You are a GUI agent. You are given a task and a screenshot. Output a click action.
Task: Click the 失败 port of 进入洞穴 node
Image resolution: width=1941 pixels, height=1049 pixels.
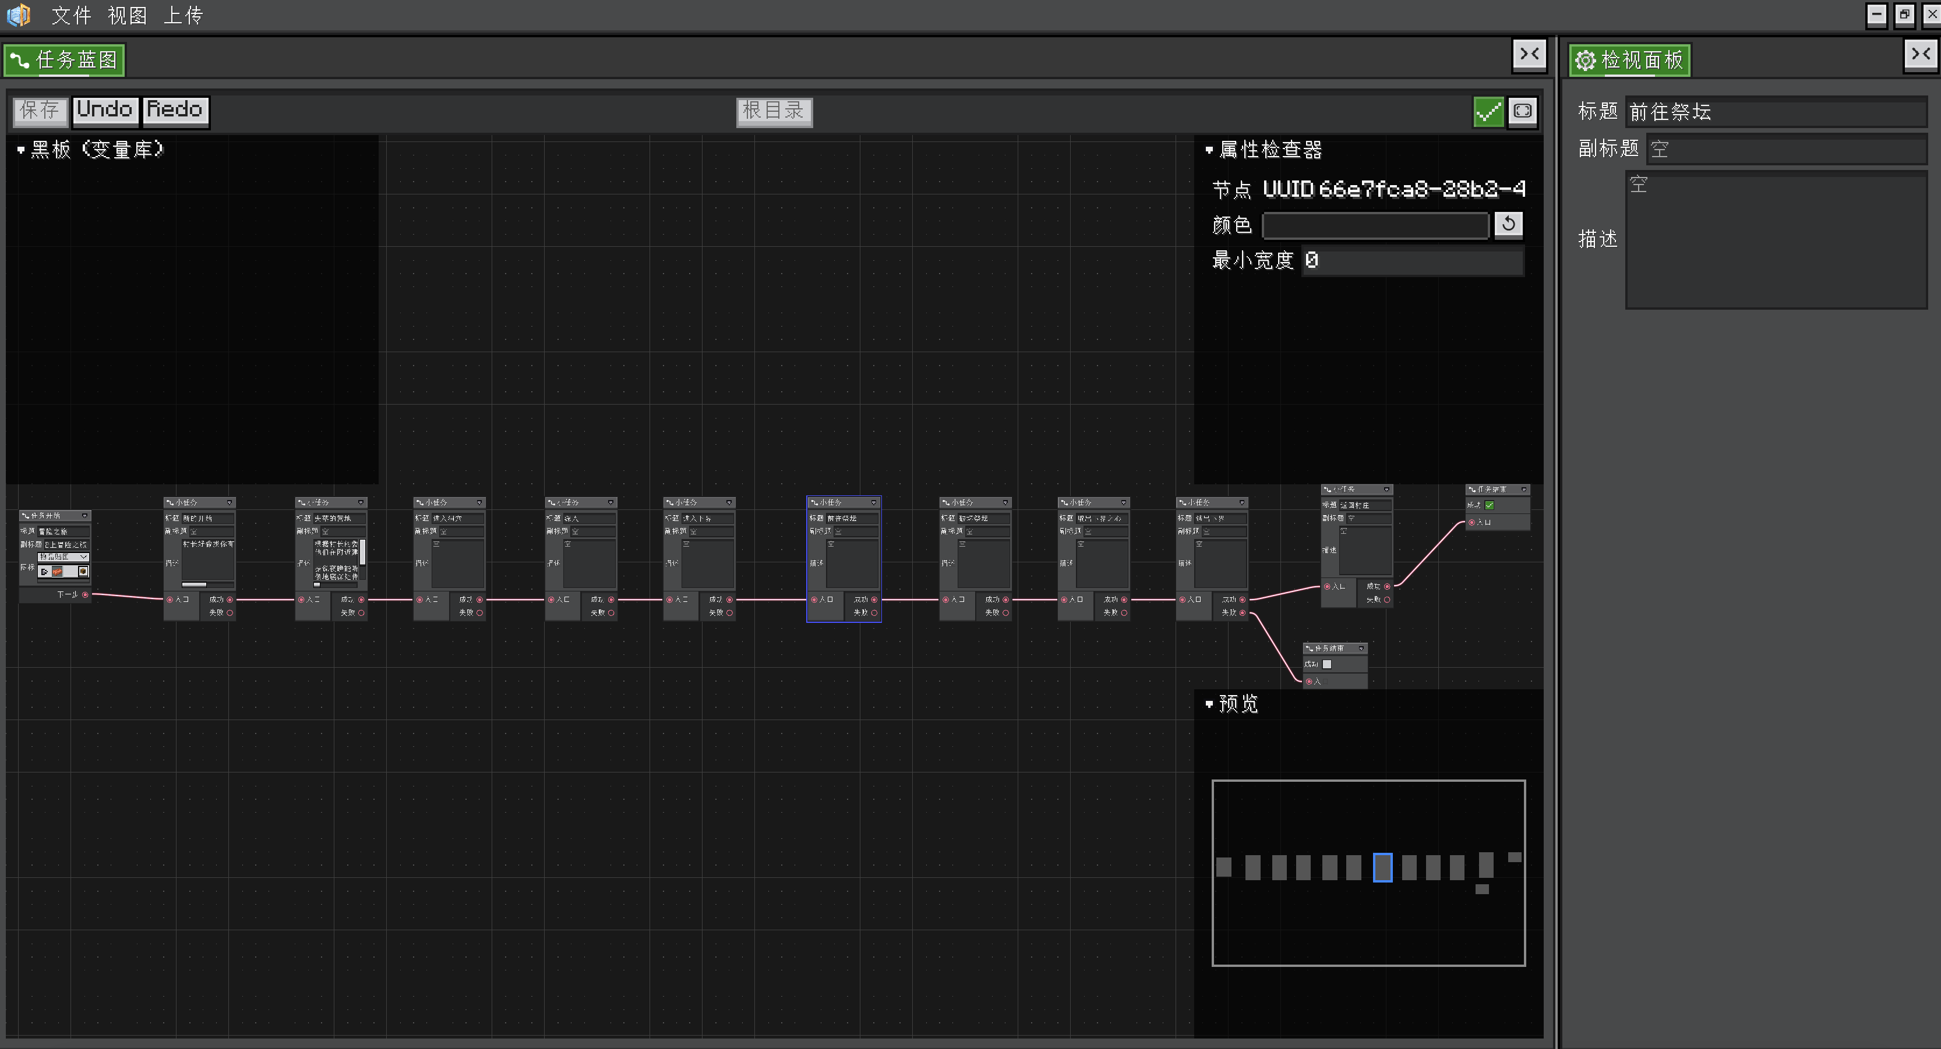tap(479, 613)
